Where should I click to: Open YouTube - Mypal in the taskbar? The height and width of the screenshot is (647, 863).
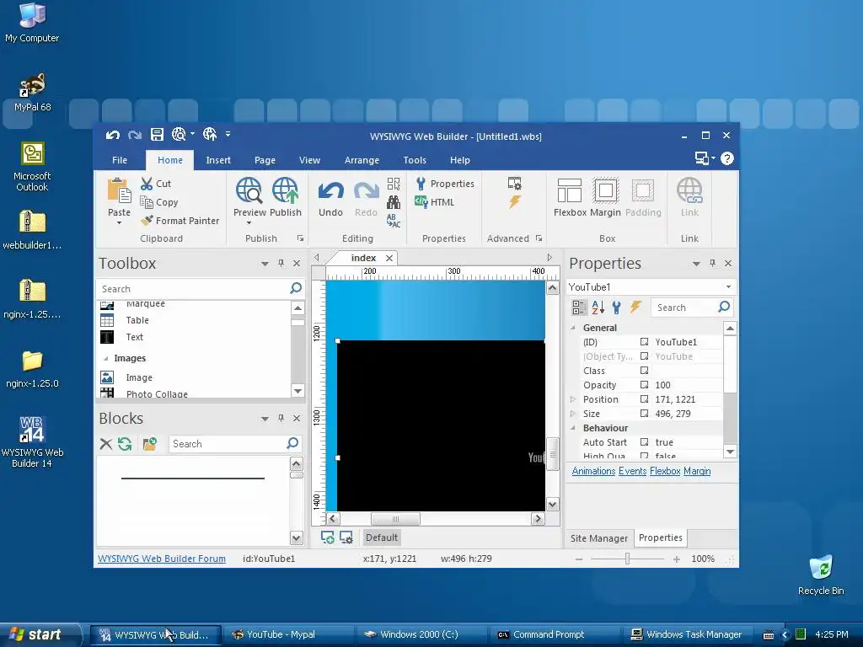290,634
